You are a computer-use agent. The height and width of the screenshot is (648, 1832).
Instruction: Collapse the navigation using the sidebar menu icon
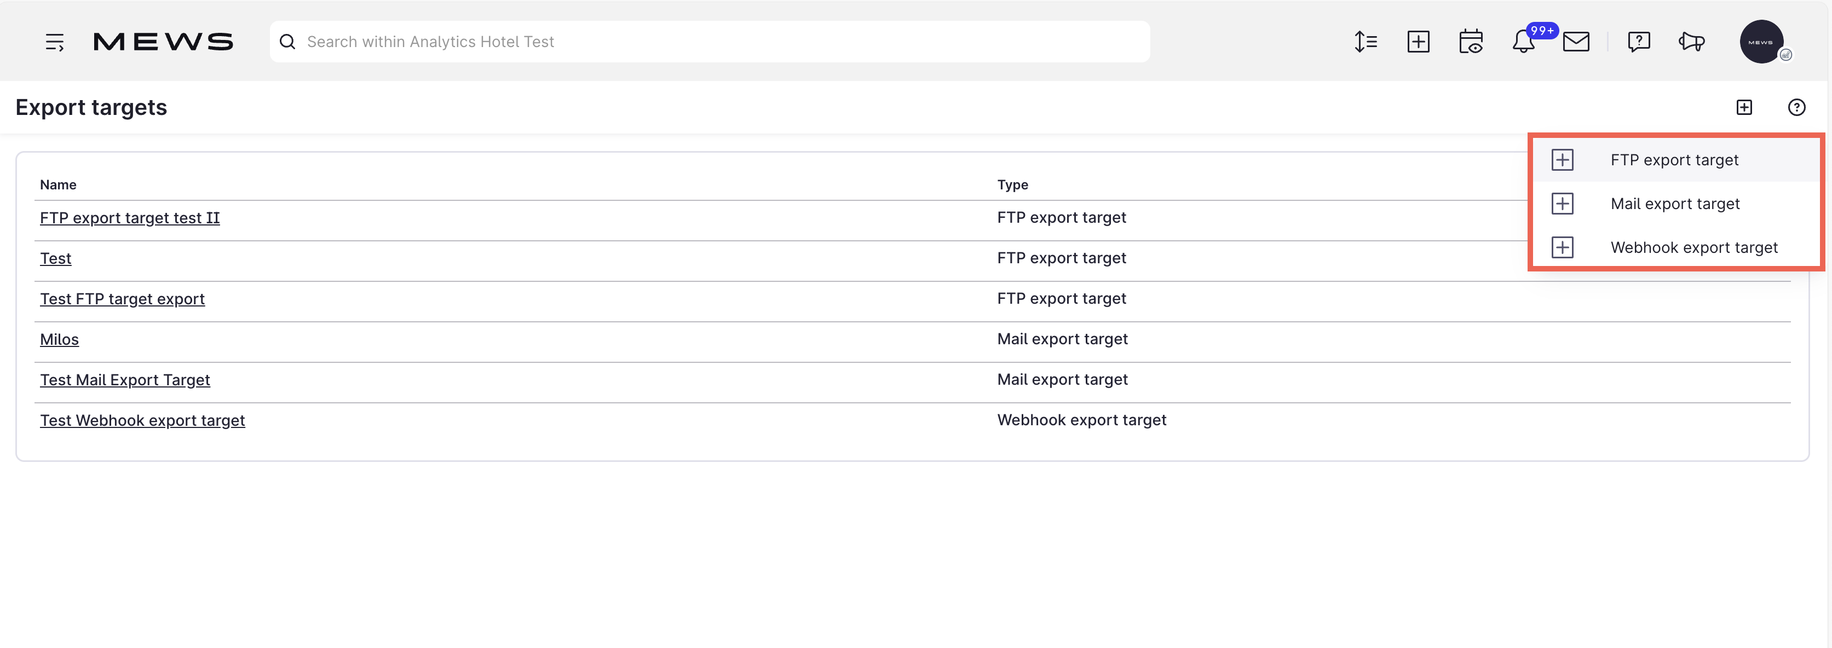click(55, 41)
